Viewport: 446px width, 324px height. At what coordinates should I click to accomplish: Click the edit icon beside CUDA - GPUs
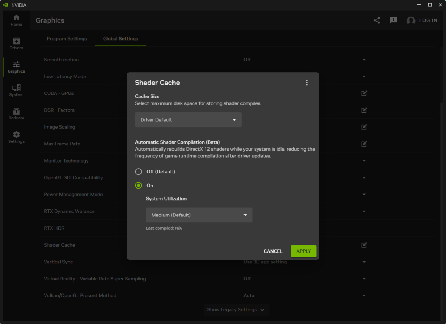point(364,93)
